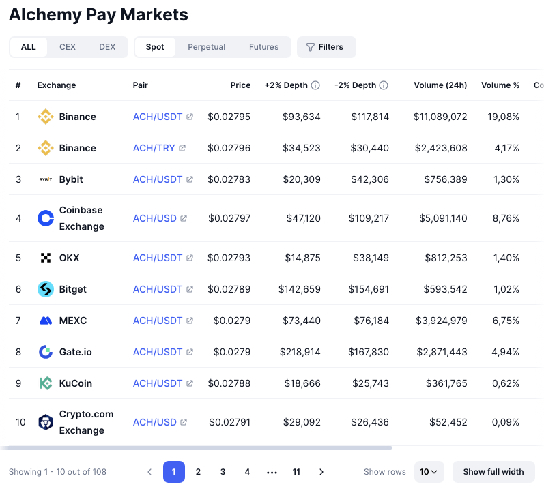Image resolution: width=544 pixels, height=491 pixels.
Task: Click external link icon for Binance ACH/USDT
Action: pyautogui.click(x=190, y=117)
